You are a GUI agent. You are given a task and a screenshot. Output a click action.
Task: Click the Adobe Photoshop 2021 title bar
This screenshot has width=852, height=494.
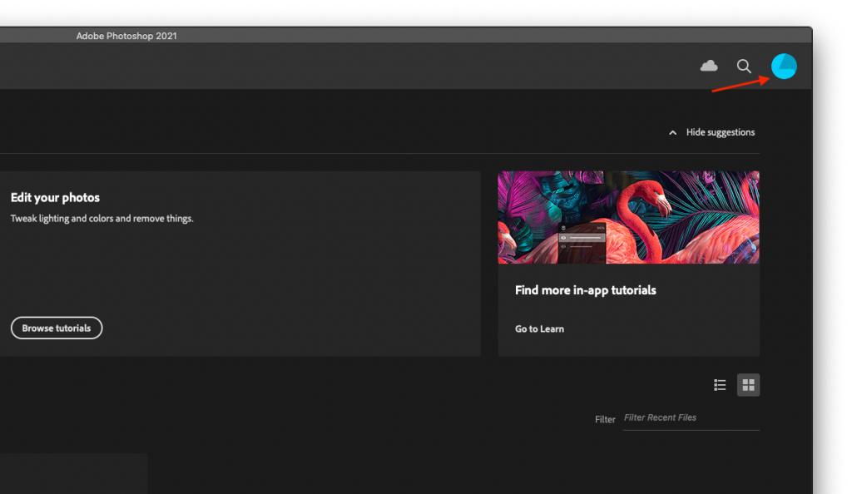[x=126, y=36]
